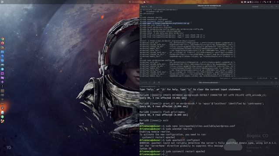Click the "sudo systemctl restart apache2" line in editor
The width and height of the screenshot is (279, 156).
point(157,21)
